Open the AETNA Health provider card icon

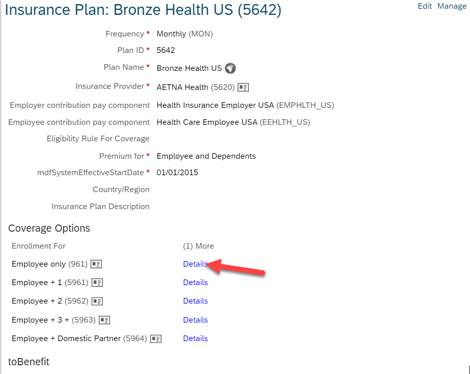coord(243,87)
